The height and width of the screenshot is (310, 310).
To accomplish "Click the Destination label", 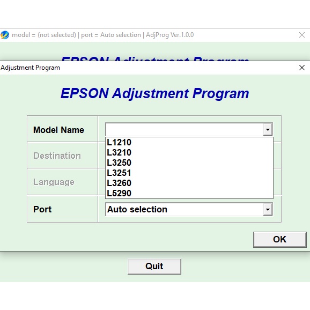I will coord(57,156).
